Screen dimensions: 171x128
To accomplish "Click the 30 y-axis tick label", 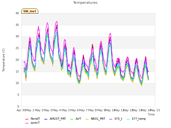I will tap(17, 37).
